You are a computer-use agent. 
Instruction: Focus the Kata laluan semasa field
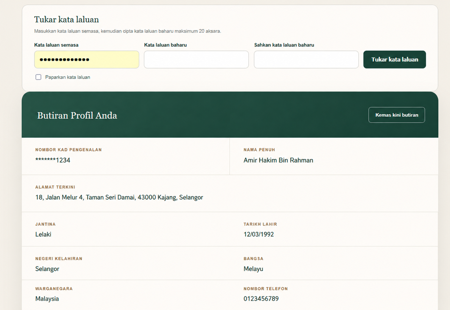click(x=87, y=60)
